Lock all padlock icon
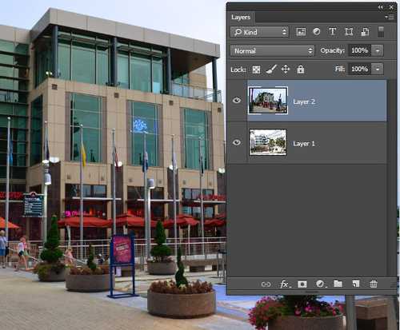 tap(301, 70)
